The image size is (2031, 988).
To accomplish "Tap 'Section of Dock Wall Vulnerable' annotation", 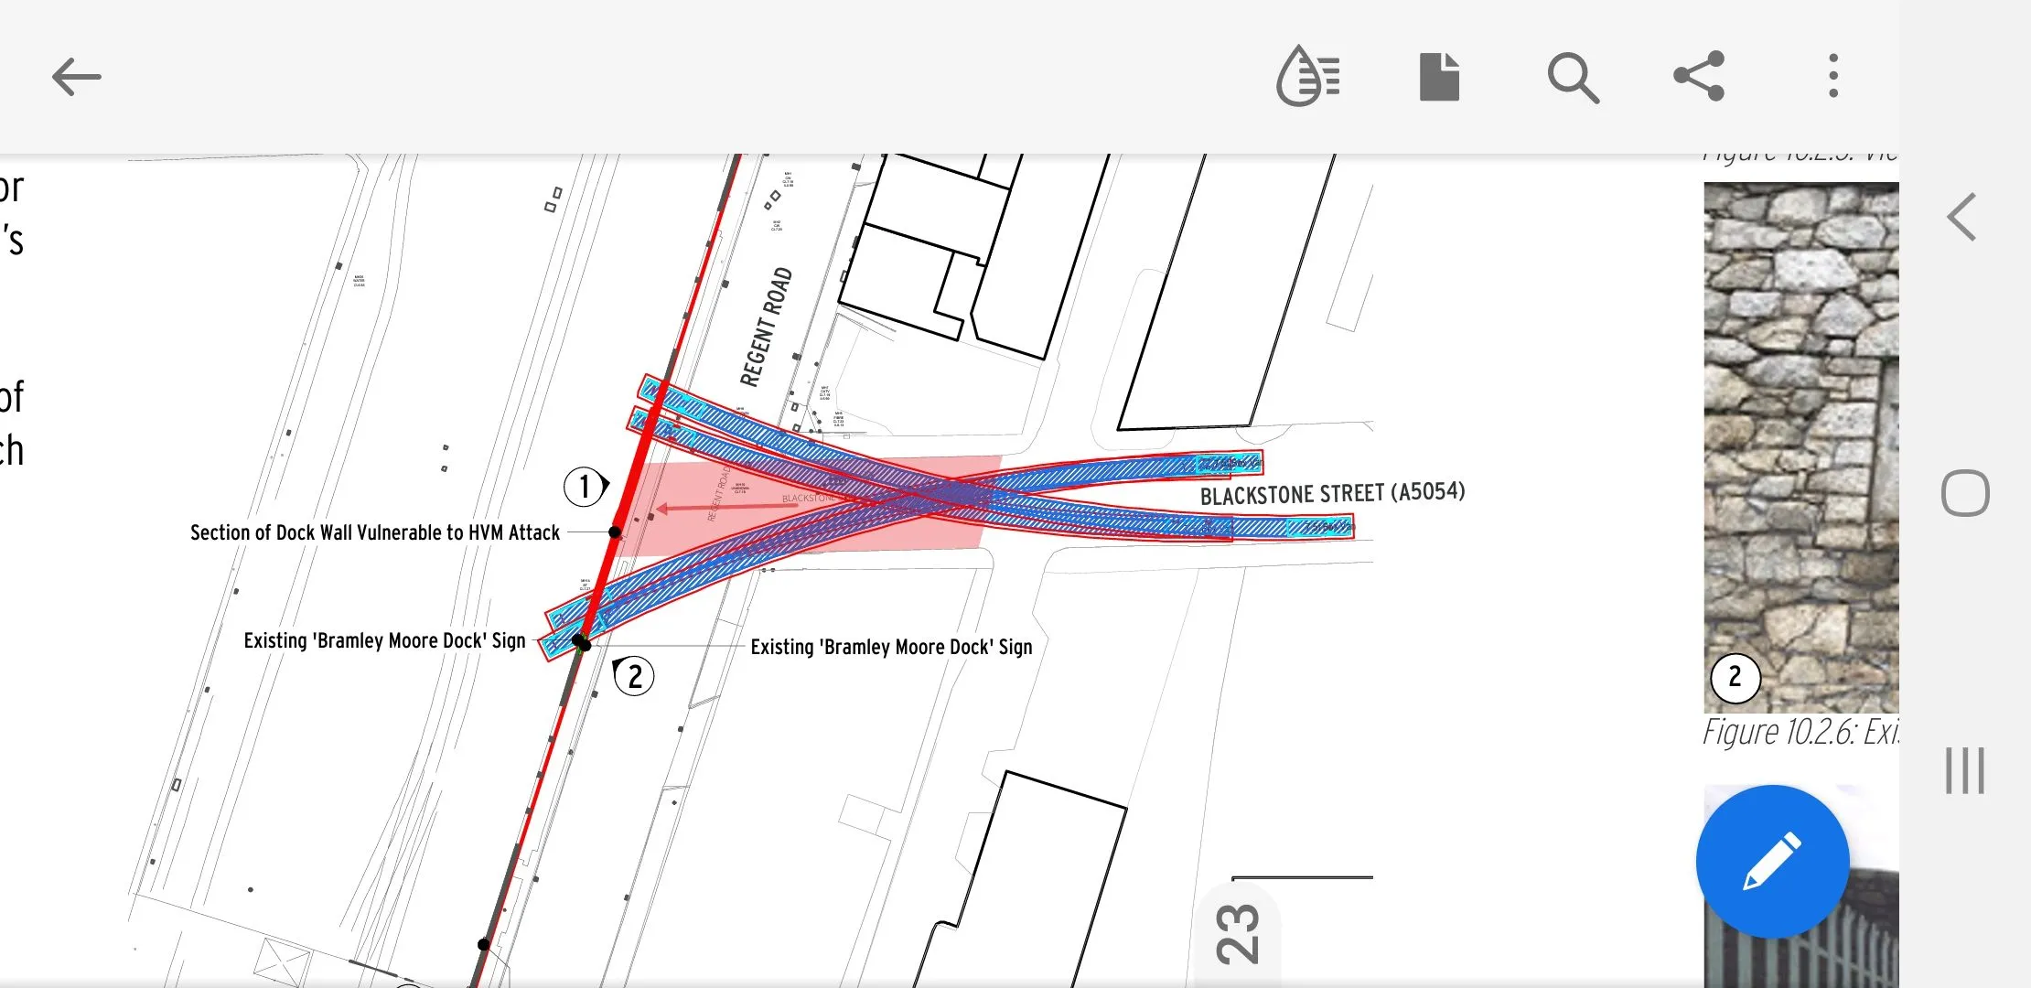I will [374, 532].
